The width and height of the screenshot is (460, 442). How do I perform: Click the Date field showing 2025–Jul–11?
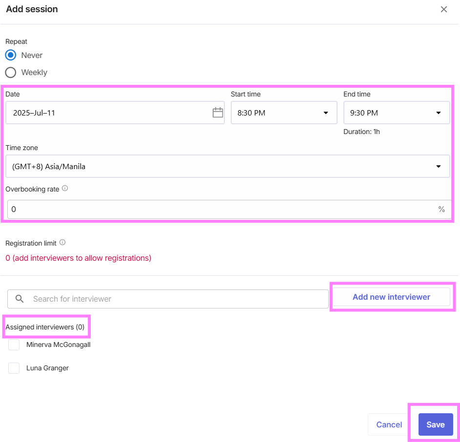click(x=115, y=113)
